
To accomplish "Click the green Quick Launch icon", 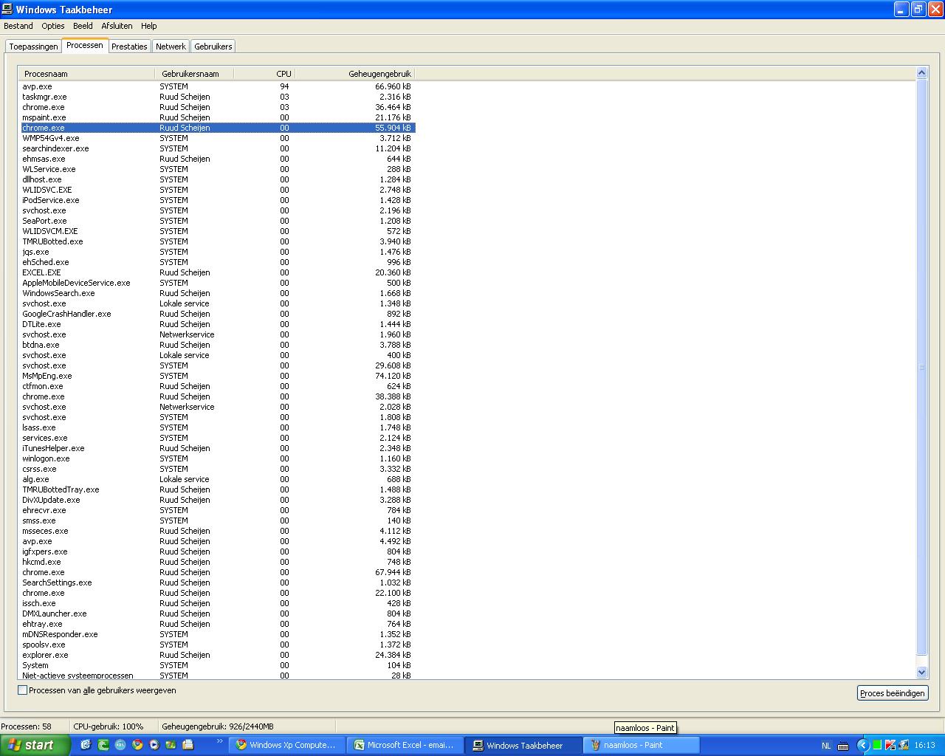I will (x=103, y=745).
